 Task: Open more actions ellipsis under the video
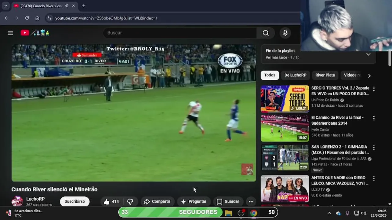(251, 202)
